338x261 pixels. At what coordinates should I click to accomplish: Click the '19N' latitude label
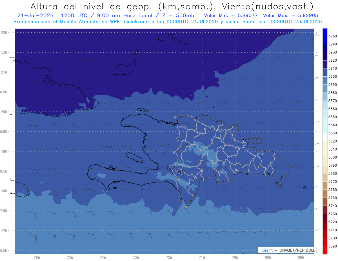[4, 151]
